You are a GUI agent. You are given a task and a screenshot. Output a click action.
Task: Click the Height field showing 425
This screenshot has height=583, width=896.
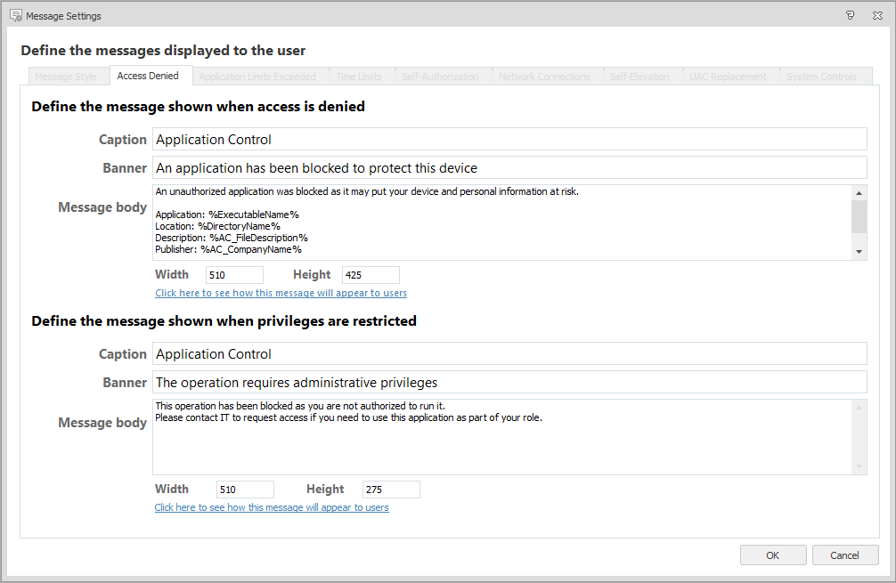click(x=371, y=275)
